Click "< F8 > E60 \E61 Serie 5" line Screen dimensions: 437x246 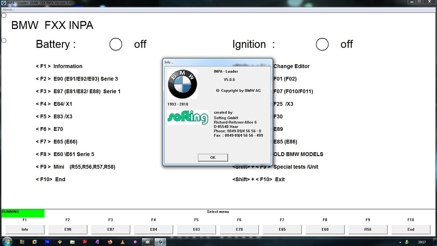pyautogui.click(x=65, y=154)
